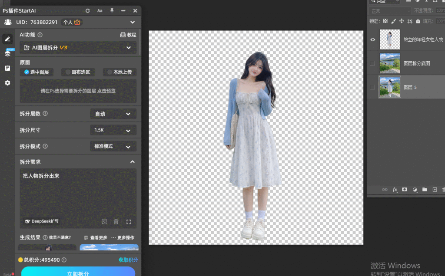Show the 图层拆分底图 layer
The width and height of the screenshot is (445, 276).
coord(372,63)
